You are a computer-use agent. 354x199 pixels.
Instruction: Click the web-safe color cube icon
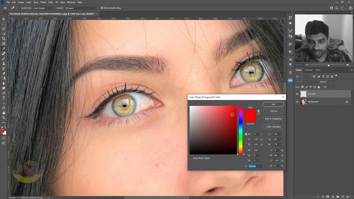point(258,114)
